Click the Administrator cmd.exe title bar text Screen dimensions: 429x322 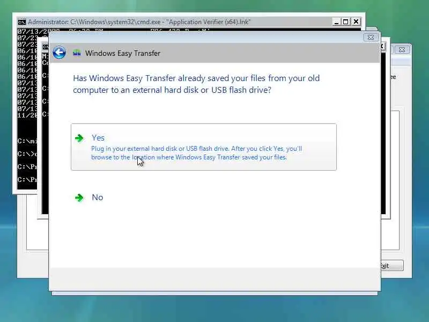(x=139, y=22)
